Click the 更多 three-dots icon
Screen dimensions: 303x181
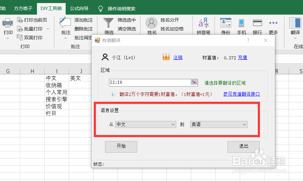click(273, 23)
